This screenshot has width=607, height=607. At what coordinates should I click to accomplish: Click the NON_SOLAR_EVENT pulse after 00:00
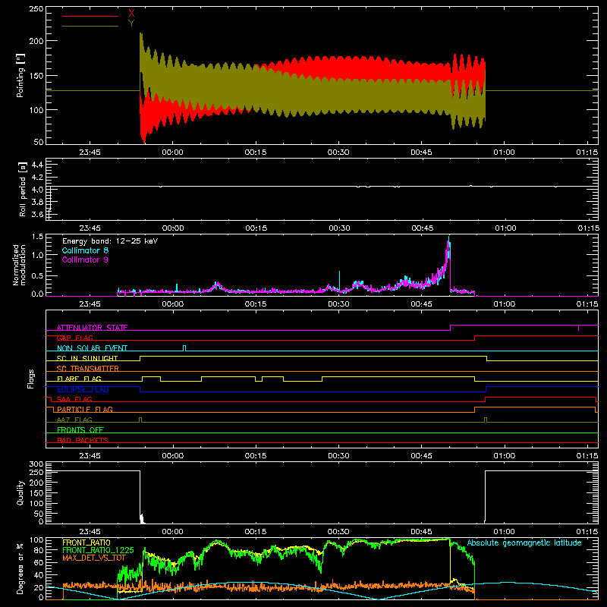(x=184, y=348)
